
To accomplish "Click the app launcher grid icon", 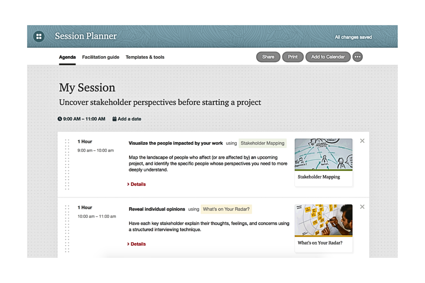I will click(x=39, y=36).
